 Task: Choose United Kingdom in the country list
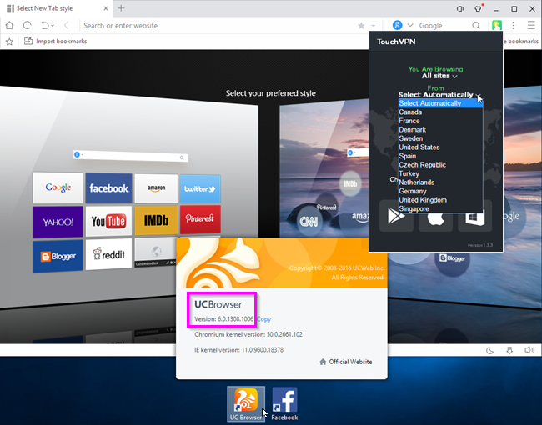pyautogui.click(x=440, y=200)
